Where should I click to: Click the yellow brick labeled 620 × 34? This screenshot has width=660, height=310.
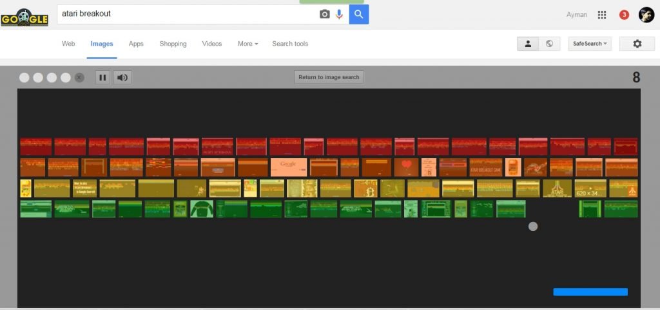(590, 188)
